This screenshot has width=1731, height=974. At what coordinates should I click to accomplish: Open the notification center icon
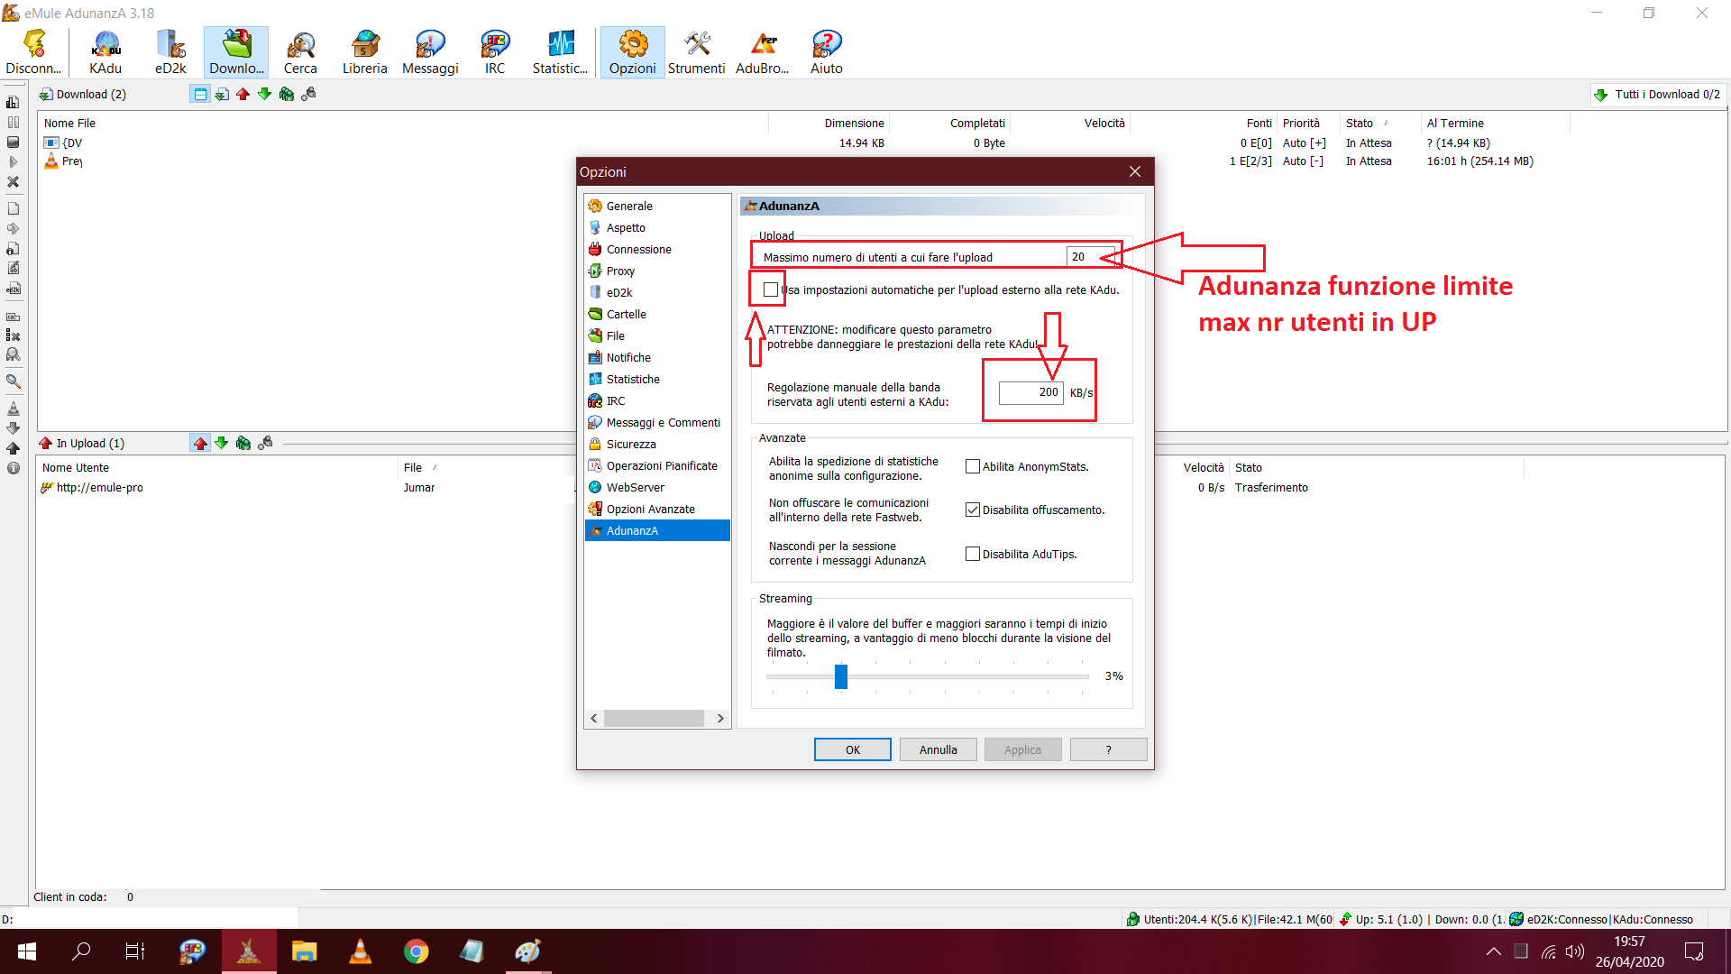click(1694, 951)
